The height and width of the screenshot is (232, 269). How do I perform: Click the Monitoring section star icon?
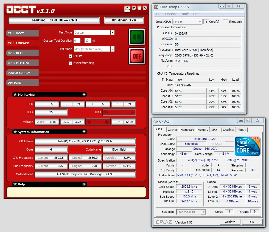coord(15,94)
